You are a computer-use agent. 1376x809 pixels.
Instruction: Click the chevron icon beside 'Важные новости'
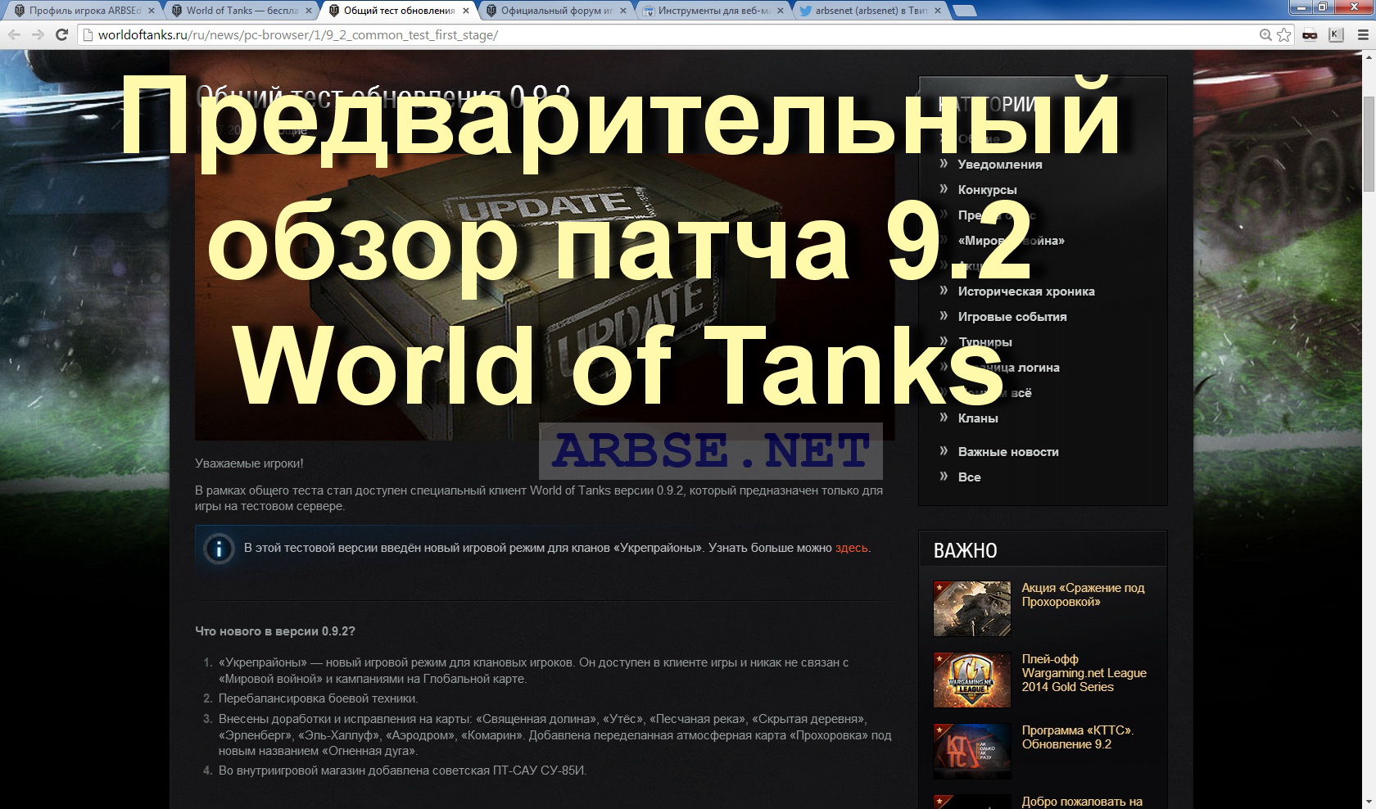pos(944,451)
